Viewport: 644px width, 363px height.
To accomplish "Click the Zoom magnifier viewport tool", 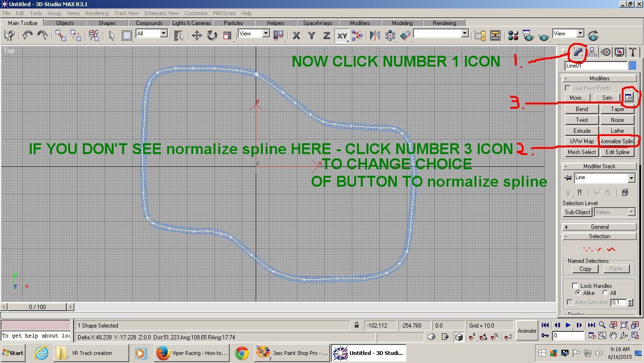I will pyautogui.click(x=602, y=325).
